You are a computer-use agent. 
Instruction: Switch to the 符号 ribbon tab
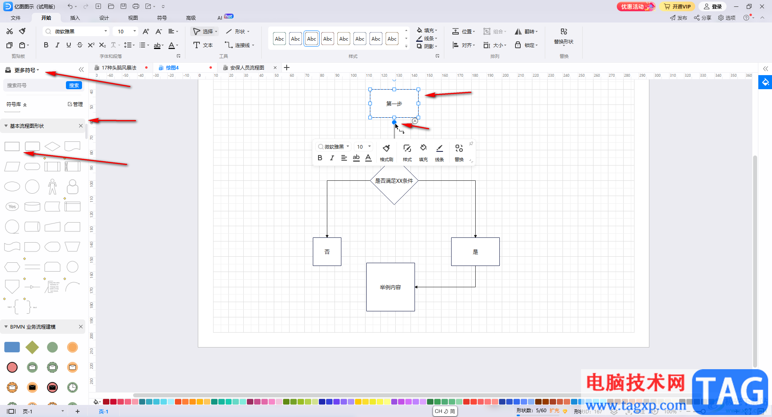click(162, 18)
